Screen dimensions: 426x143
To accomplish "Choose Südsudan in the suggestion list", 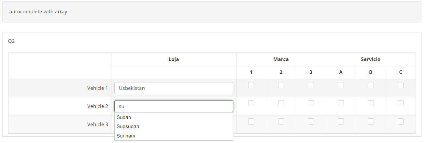I will point(128,126).
